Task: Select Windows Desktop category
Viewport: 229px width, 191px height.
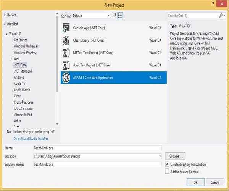Action: (25, 52)
